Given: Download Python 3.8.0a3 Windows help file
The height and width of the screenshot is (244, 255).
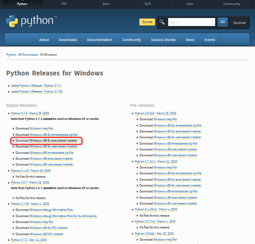Looking at the screenshot, I should (x=165, y=119).
